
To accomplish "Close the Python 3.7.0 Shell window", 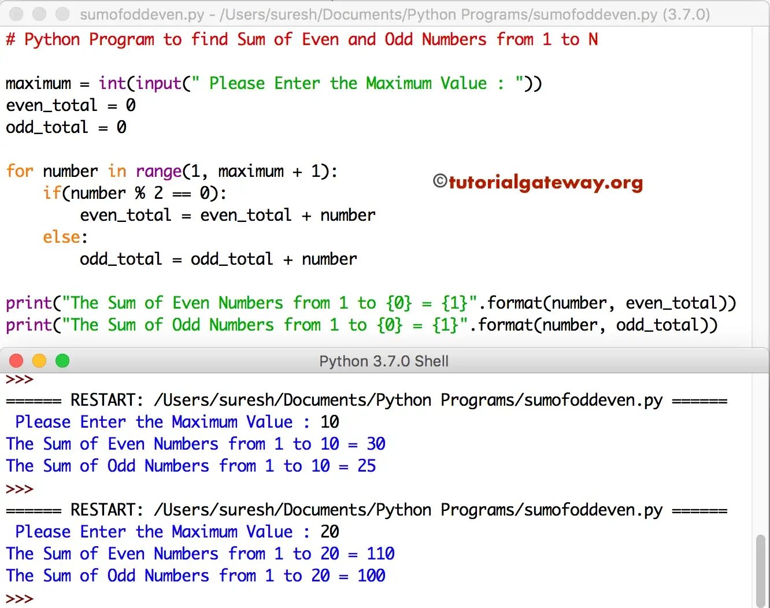I will 16,361.
